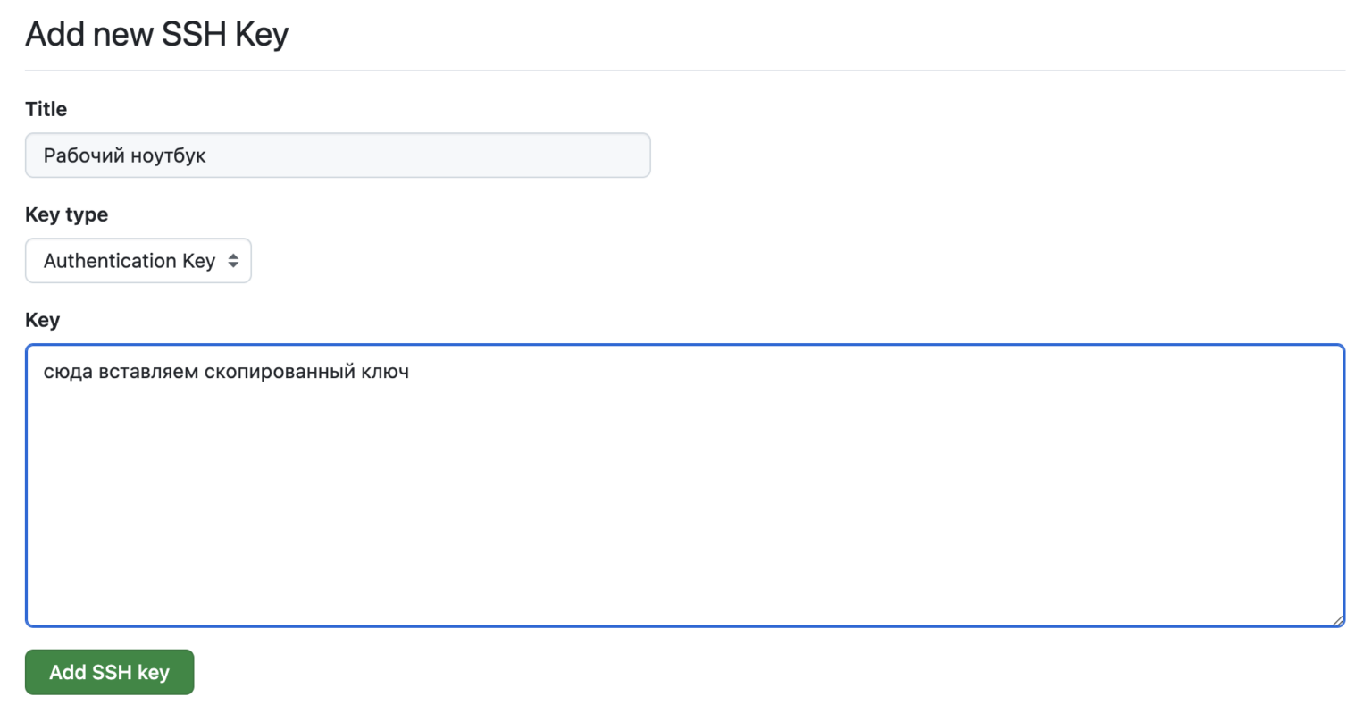Click the word "скопированный" in Key field

(x=279, y=372)
